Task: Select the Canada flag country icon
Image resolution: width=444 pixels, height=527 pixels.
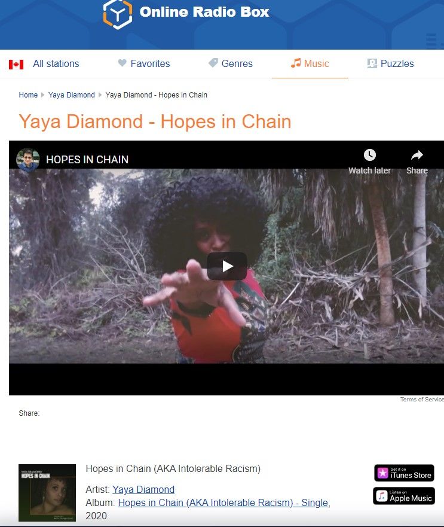Action: [16, 64]
